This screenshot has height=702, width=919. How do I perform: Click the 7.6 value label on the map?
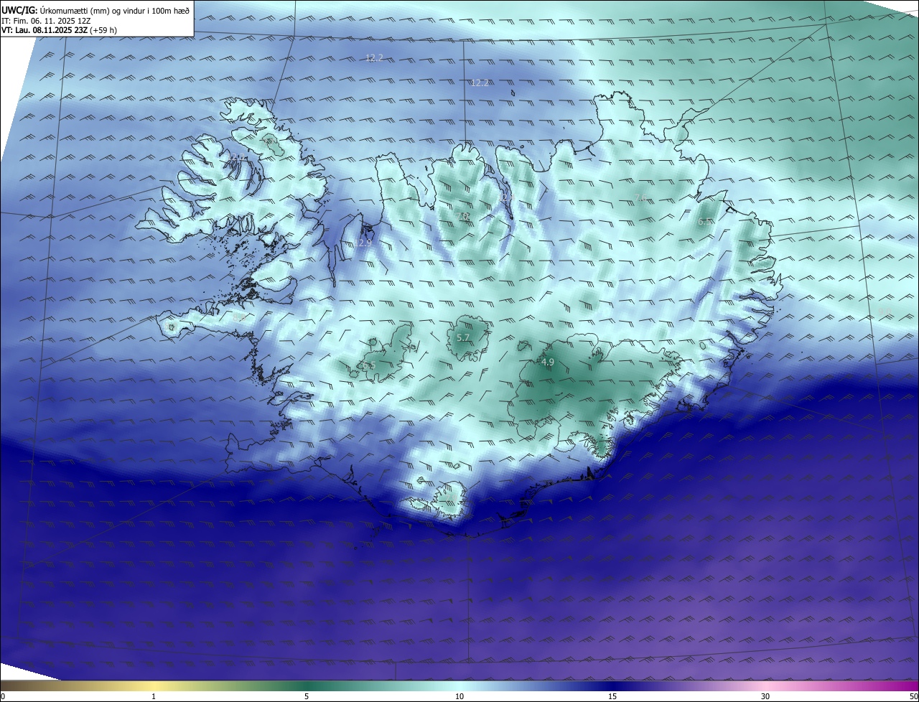click(641, 198)
